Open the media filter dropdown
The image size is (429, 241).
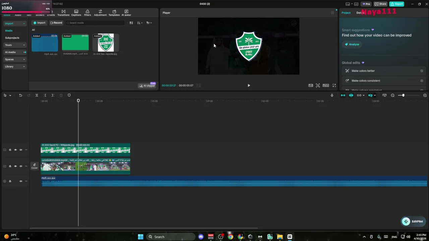tap(149, 23)
